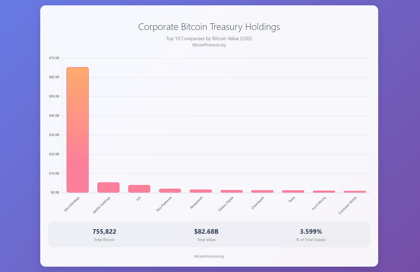Click the 3.599% of Total Supply stat
This screenshot has width=420, height=272.
[x=311, y=235]
